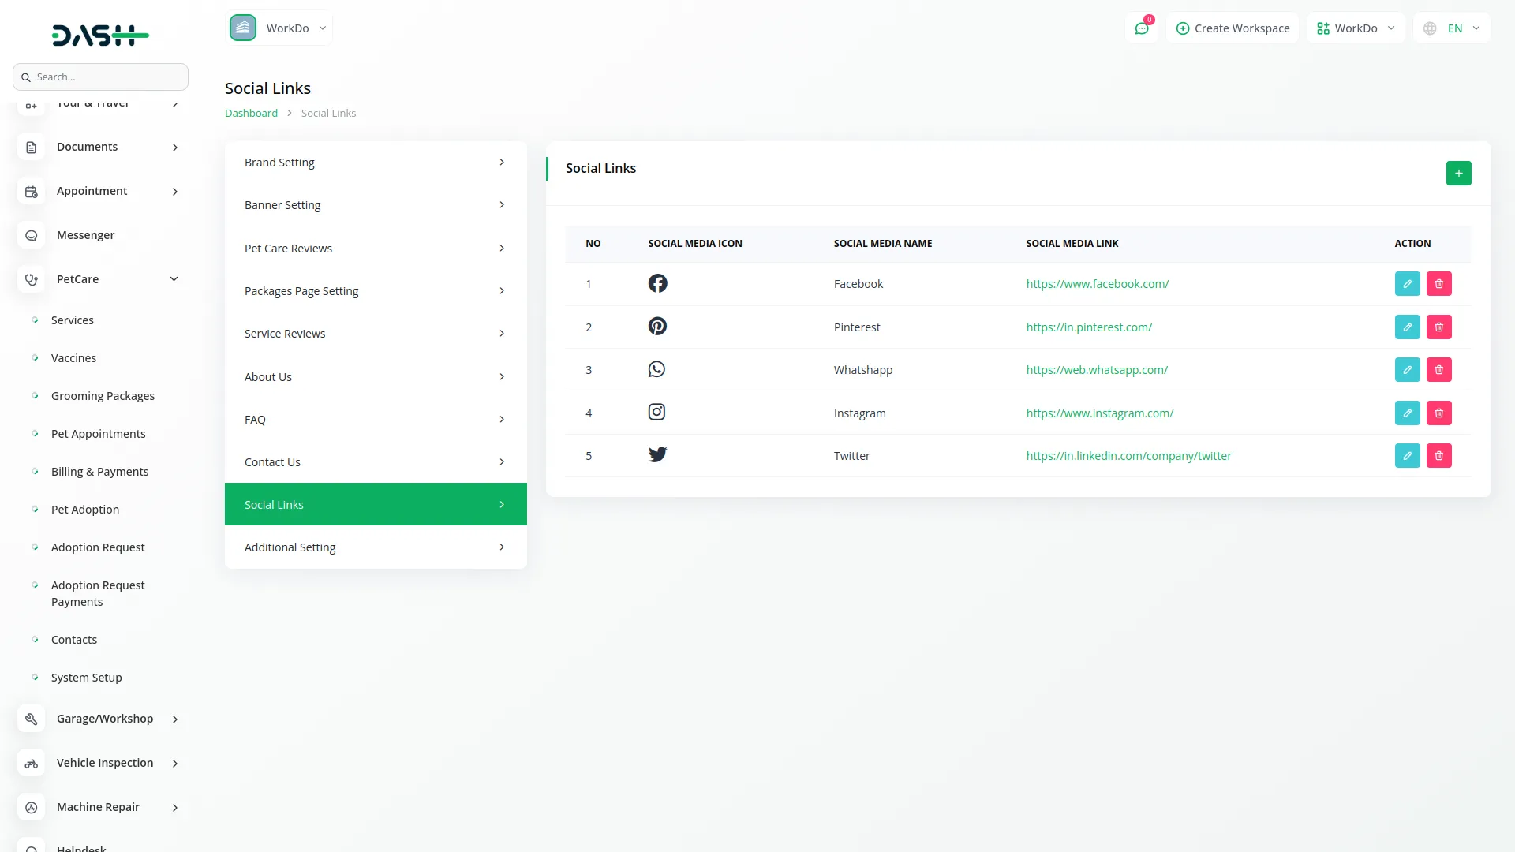Click the green add social link plus button
This screenshot has width=1515, height=852.
[1458, 173]
